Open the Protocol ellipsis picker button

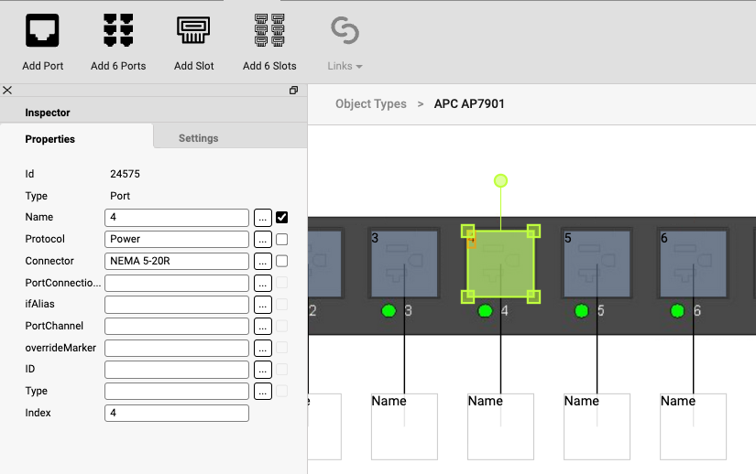pyautogui.click(x=263, y=240)
